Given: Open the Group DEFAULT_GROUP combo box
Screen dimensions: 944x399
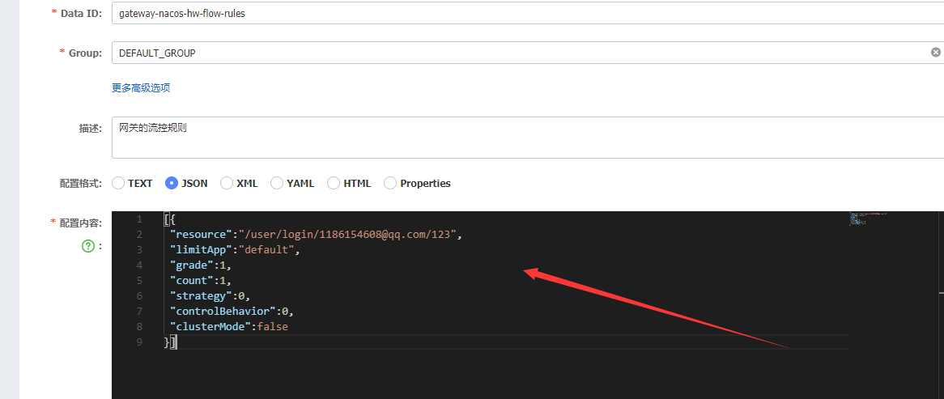Looking at the screenshot, I should pos(528,53).
